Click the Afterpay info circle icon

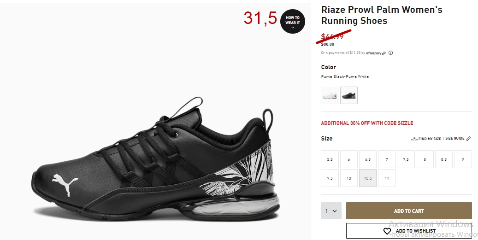pos(390,53)
